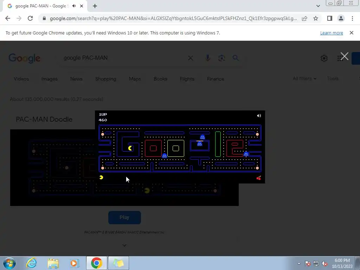Viewport: 360px width, 270px height.
Task: Mute the PAC-MAN game sound icon
Action: point(259,116)
